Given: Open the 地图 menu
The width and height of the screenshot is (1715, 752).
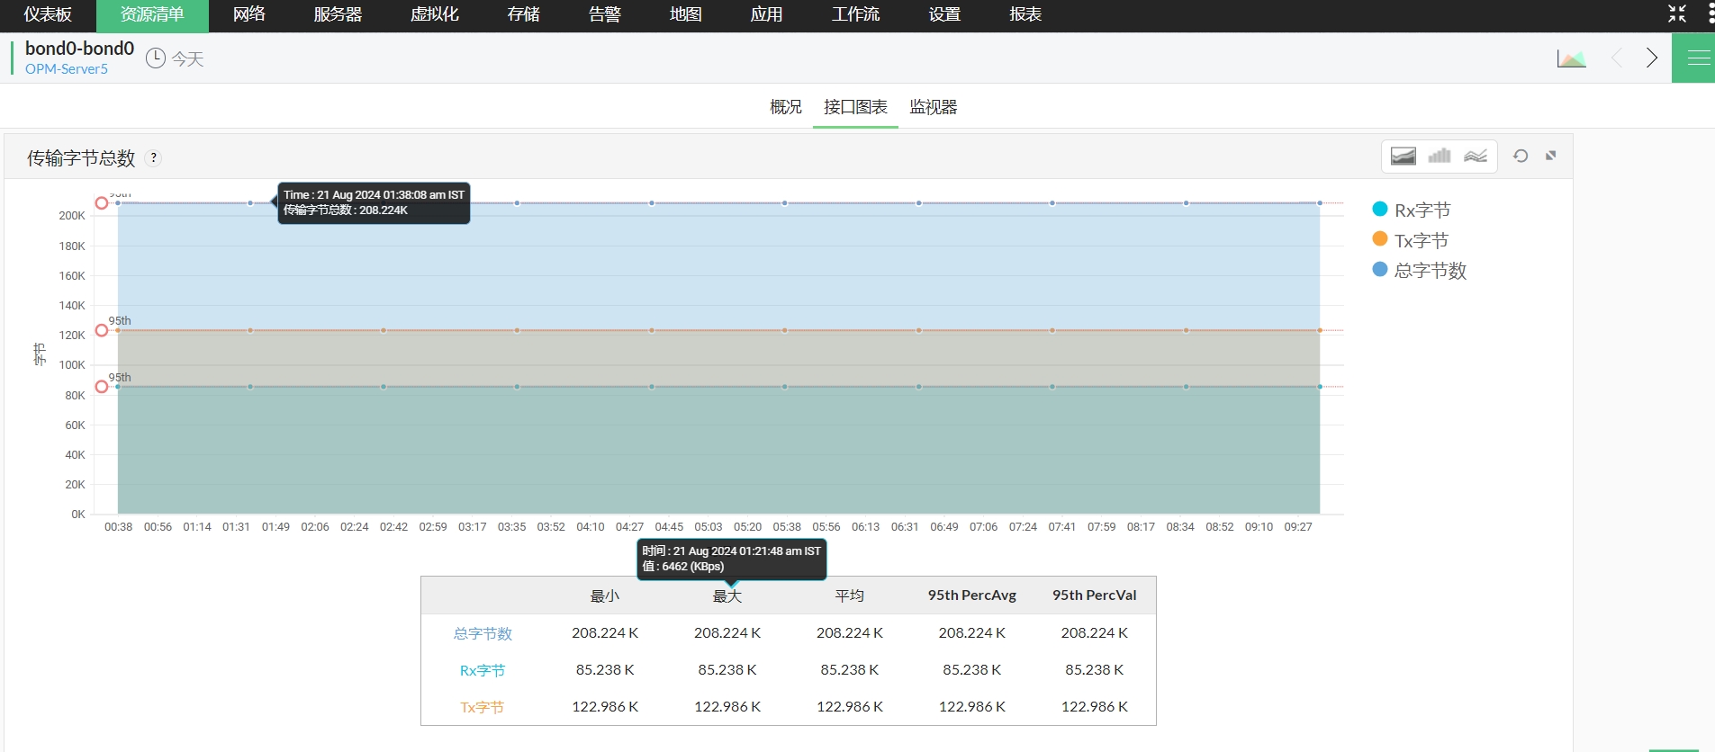Looking at the screenshot, I should click(686, 14).
